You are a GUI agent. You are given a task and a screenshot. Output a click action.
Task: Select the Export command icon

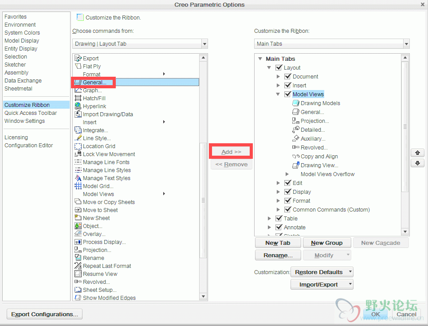[x=78, y=58]
